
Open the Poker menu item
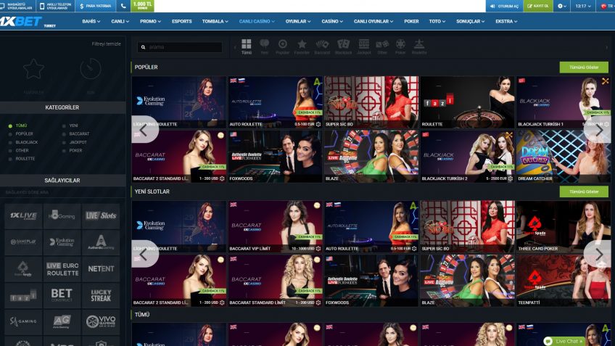click(411, 22)
